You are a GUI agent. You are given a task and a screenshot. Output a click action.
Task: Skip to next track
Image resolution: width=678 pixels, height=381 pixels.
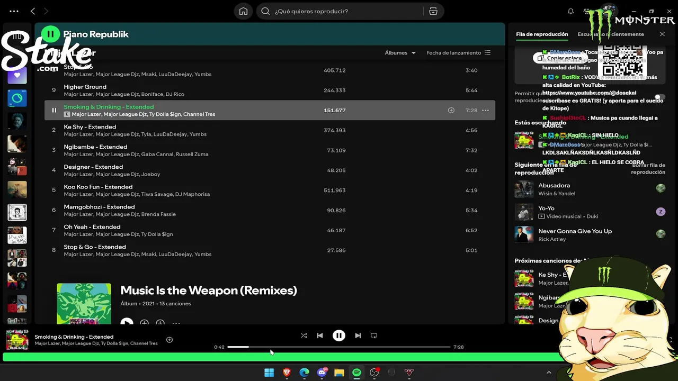pyautogui.click(x=358, y=335)
